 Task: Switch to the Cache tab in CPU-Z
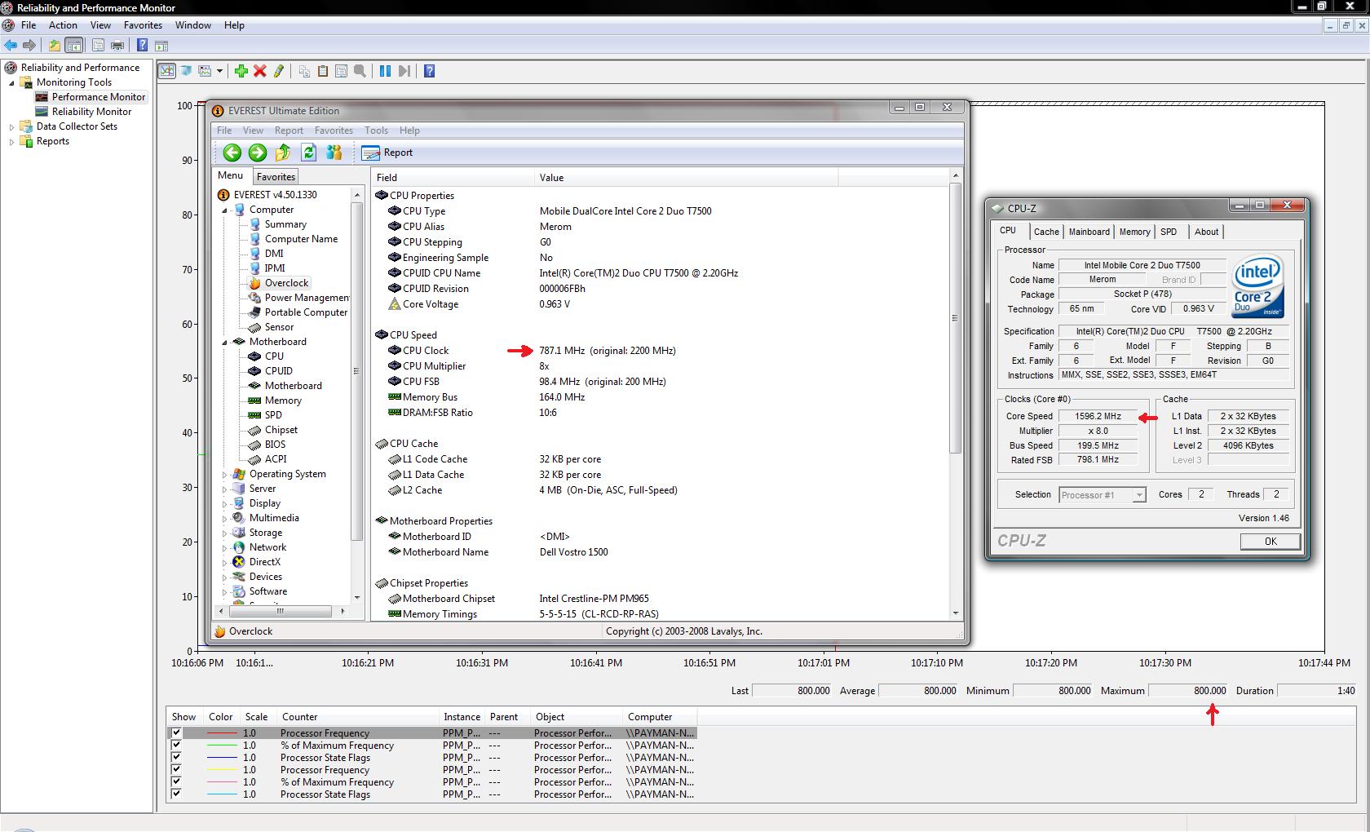point(1046,232)
